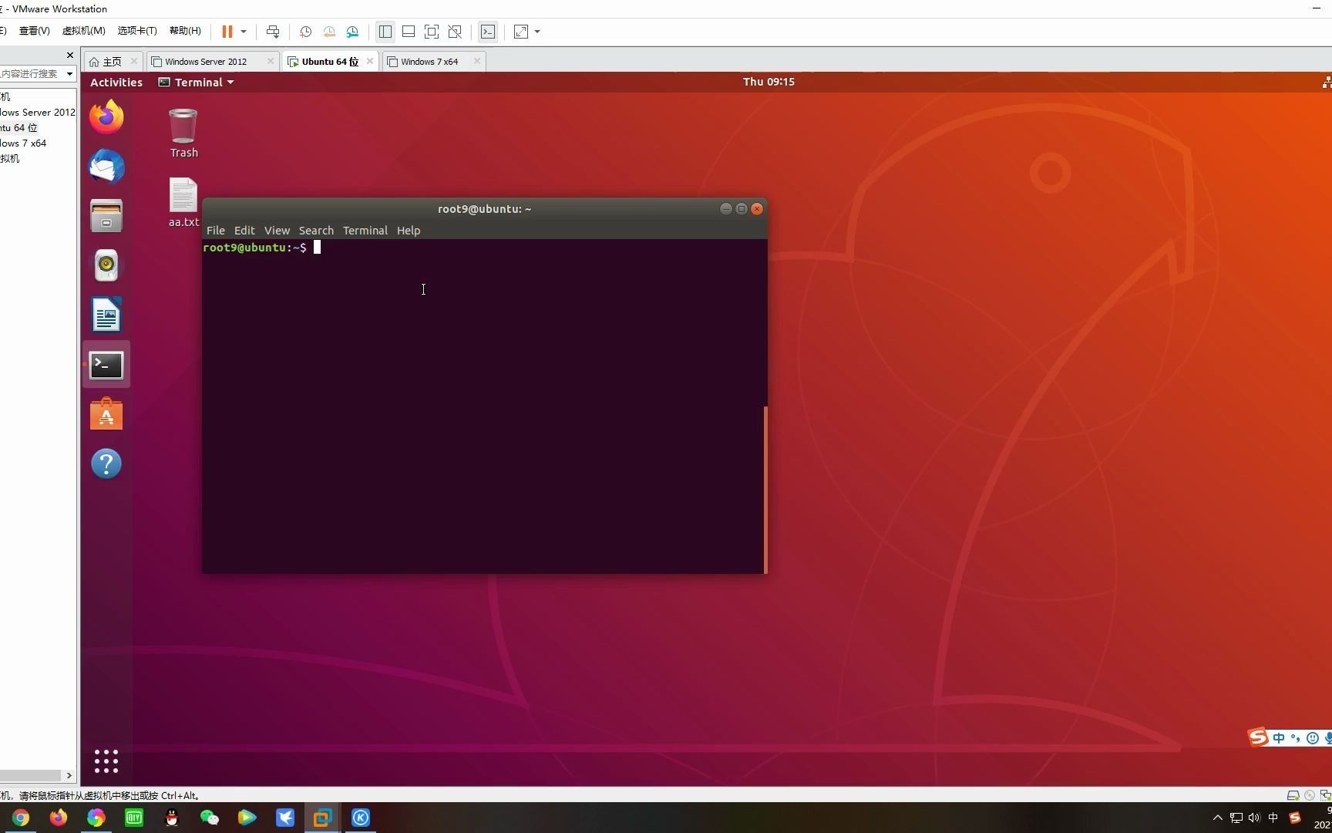Launch Thunderbird mail from the dock
This screenshot has height=833, width=1332.
click(106, 165)
